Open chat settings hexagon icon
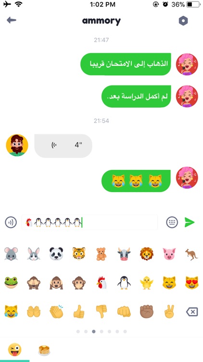Image resolution: width=203 pixels, height=362 pixels. 183,21
